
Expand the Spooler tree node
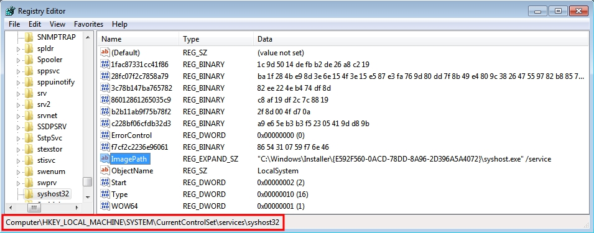click(18, 60)
